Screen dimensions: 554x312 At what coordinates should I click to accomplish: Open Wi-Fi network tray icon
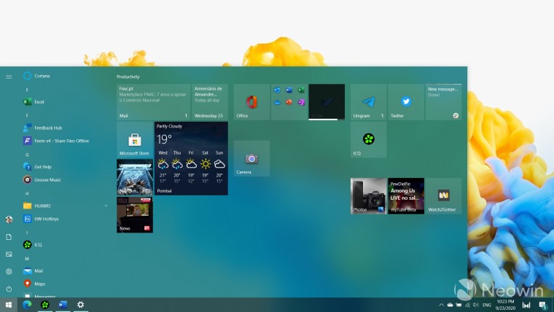(467, 305)
